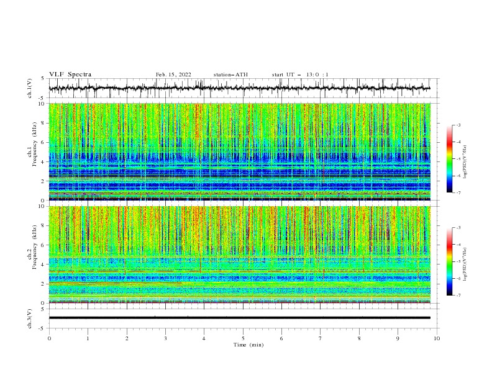Click the "-7" tick on the ch.2 colorbar
The image size is (492, 380).
[458, 296]
